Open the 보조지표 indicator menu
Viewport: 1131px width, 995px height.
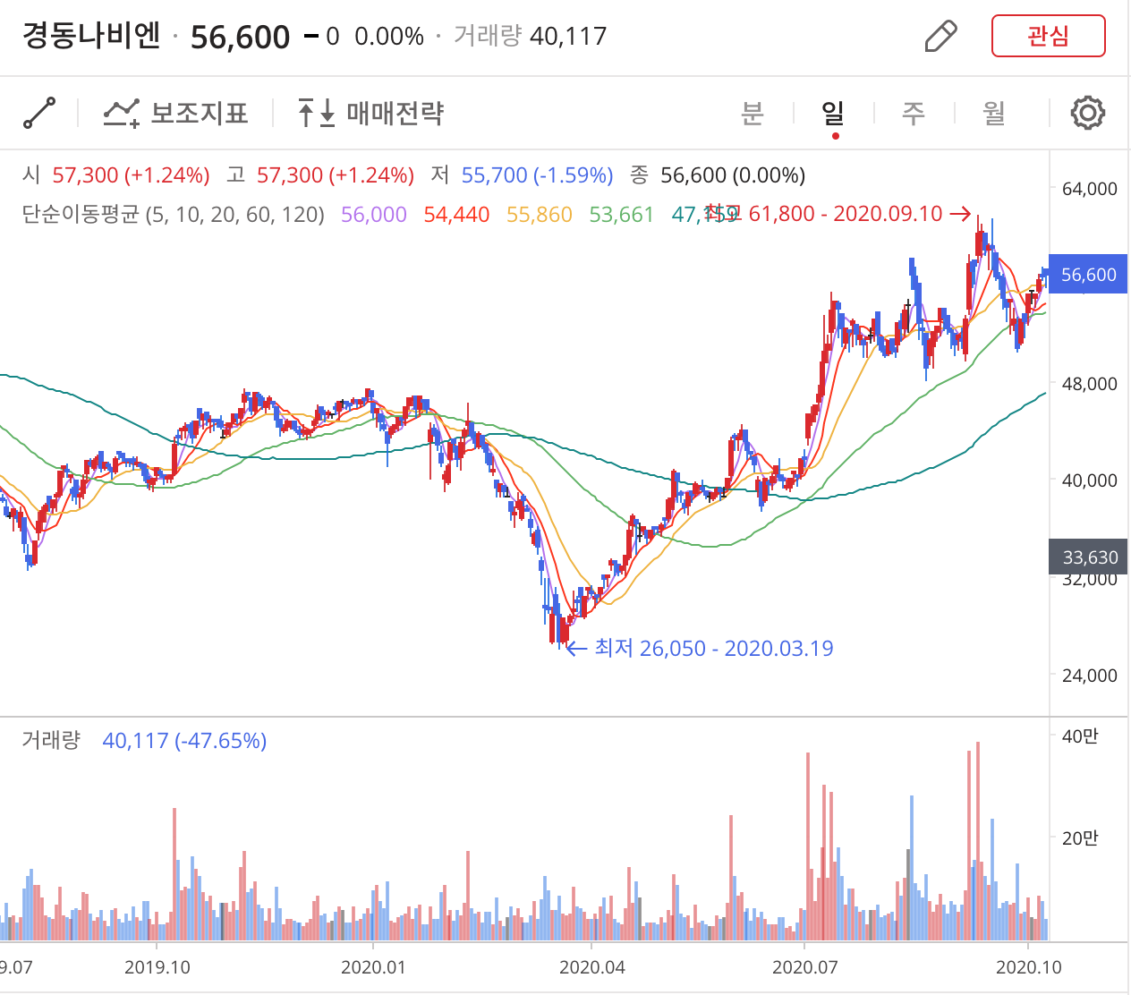(175, 114)
